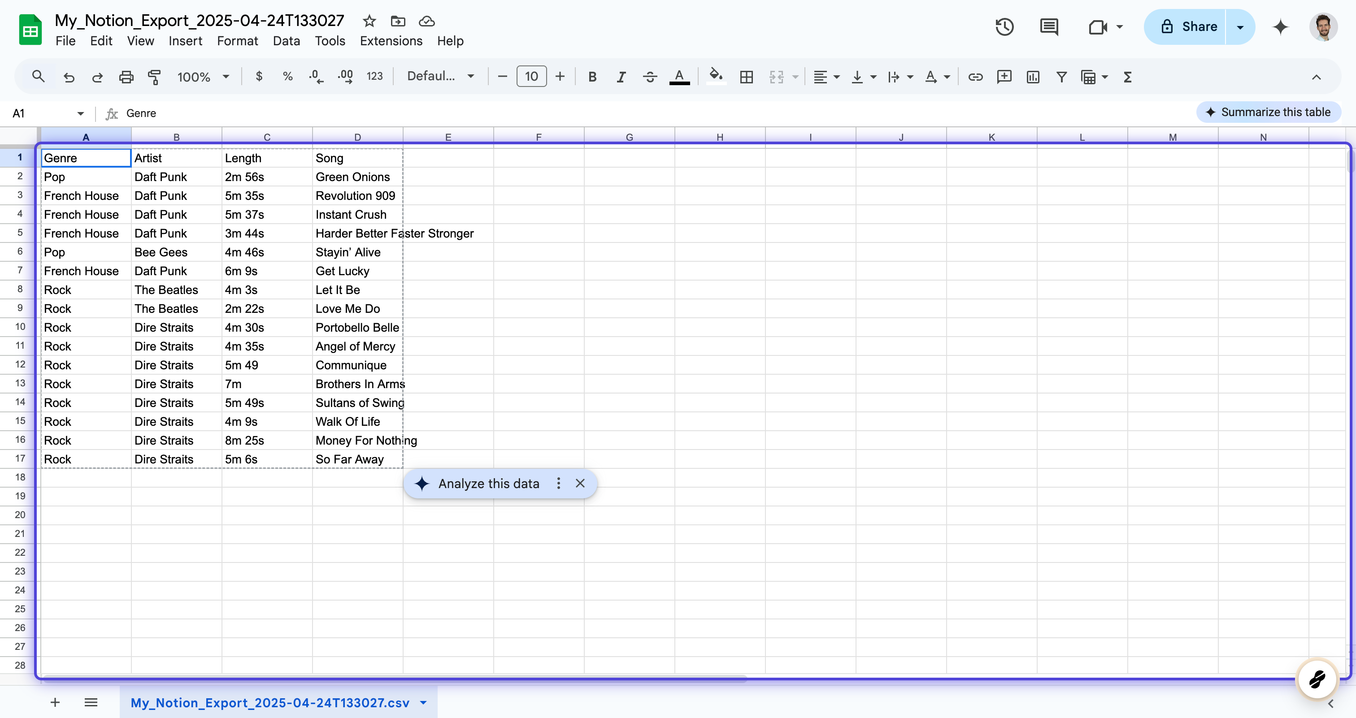The image size is (1356, 718).
Task: Click the insert link icon
Action: [975, 77]
